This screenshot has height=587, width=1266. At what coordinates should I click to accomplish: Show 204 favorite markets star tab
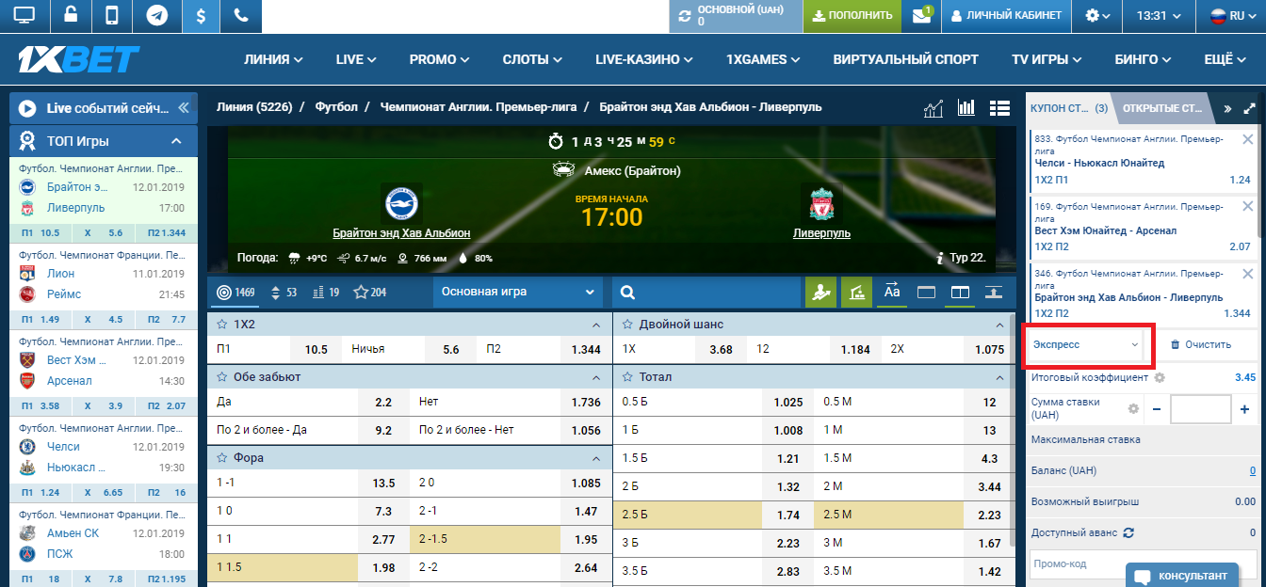369,293
